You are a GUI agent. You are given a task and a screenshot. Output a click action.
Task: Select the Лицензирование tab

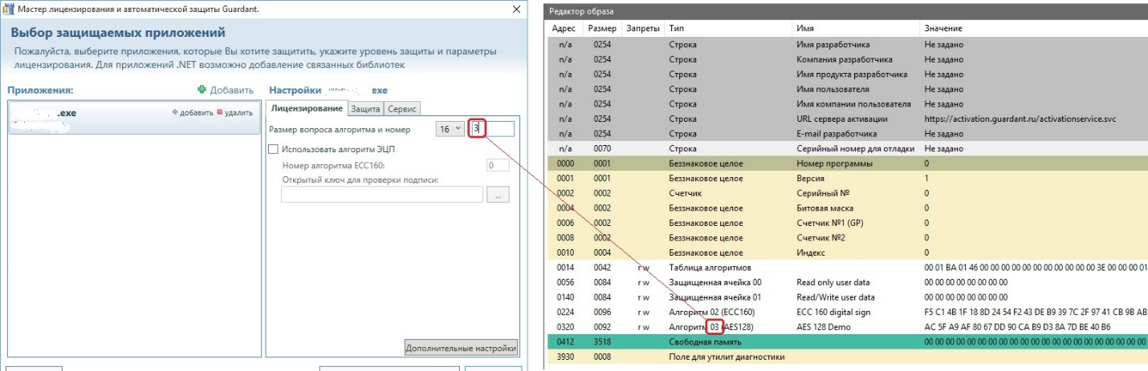(306, 109)
